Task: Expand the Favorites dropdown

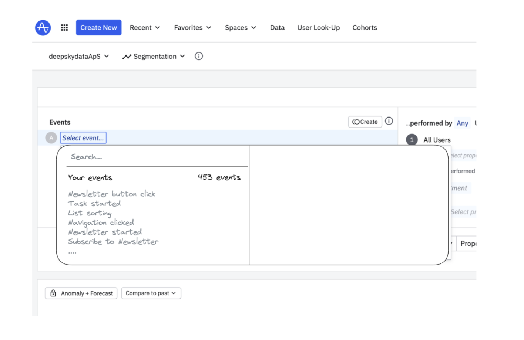Action: (x=192, y=28)
